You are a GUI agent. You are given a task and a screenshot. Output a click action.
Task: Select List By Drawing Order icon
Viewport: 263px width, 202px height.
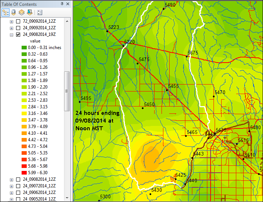coord(5,12)
